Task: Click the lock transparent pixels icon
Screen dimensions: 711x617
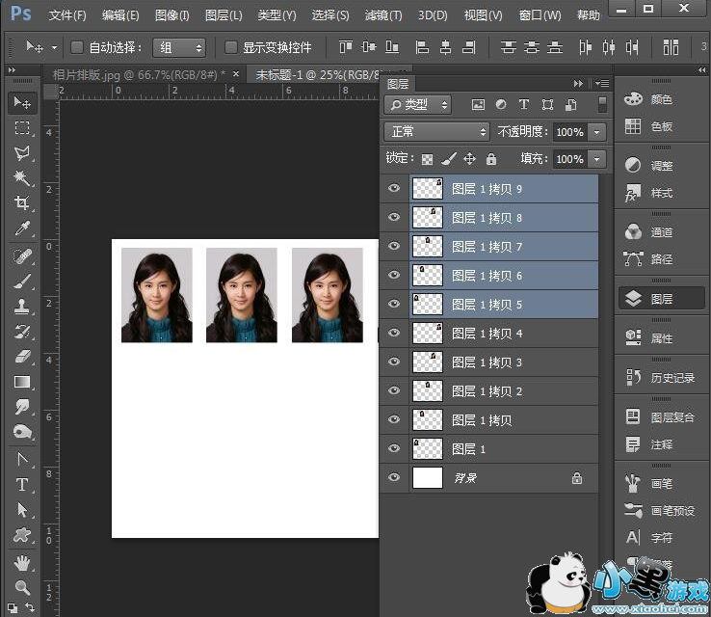Action: click(427, 159)
